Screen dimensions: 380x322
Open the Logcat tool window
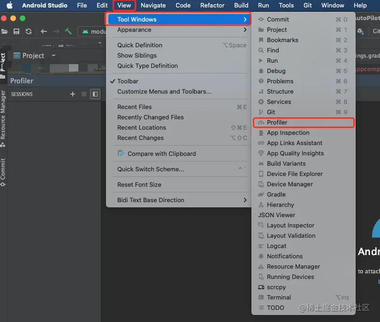(x=304, y=246)
